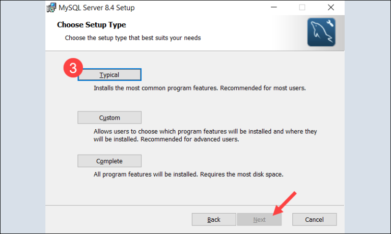The image size is (391, 234).
Task: Pick the Complete setup type
Action: 109,161
